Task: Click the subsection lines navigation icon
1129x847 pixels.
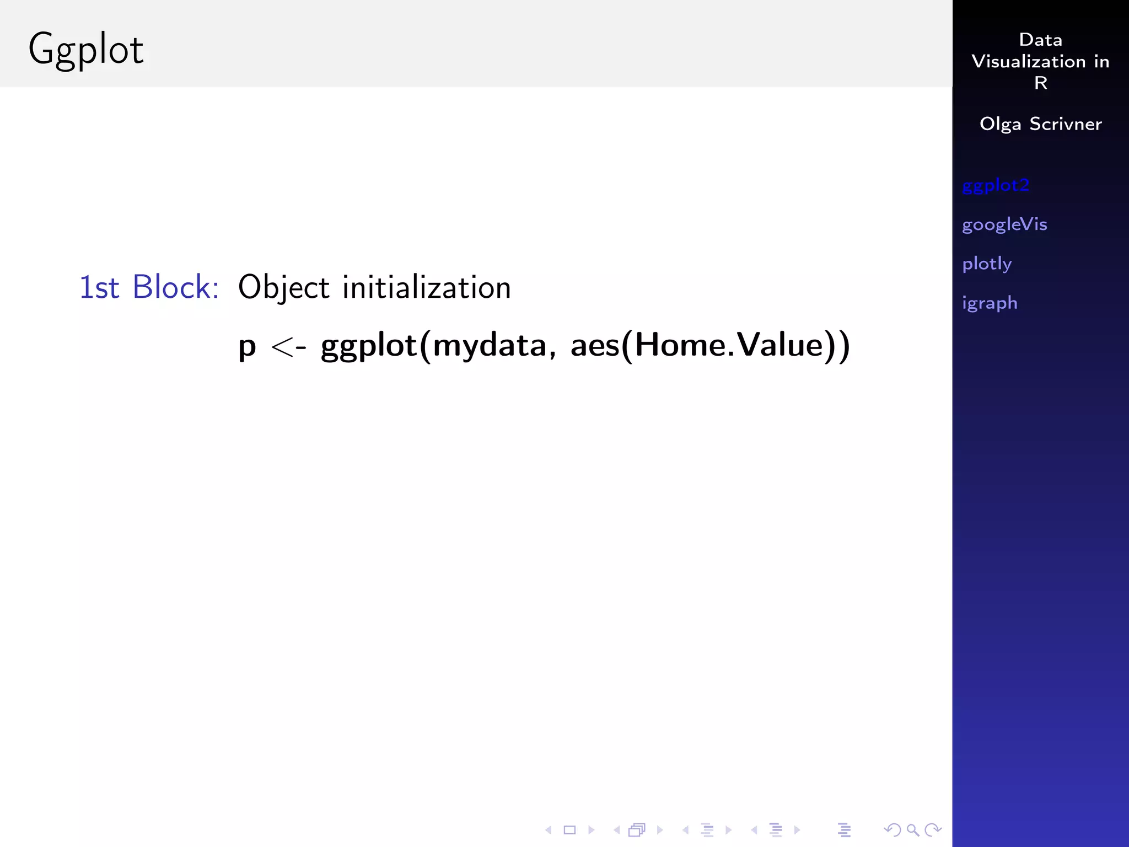Action: 707,830
